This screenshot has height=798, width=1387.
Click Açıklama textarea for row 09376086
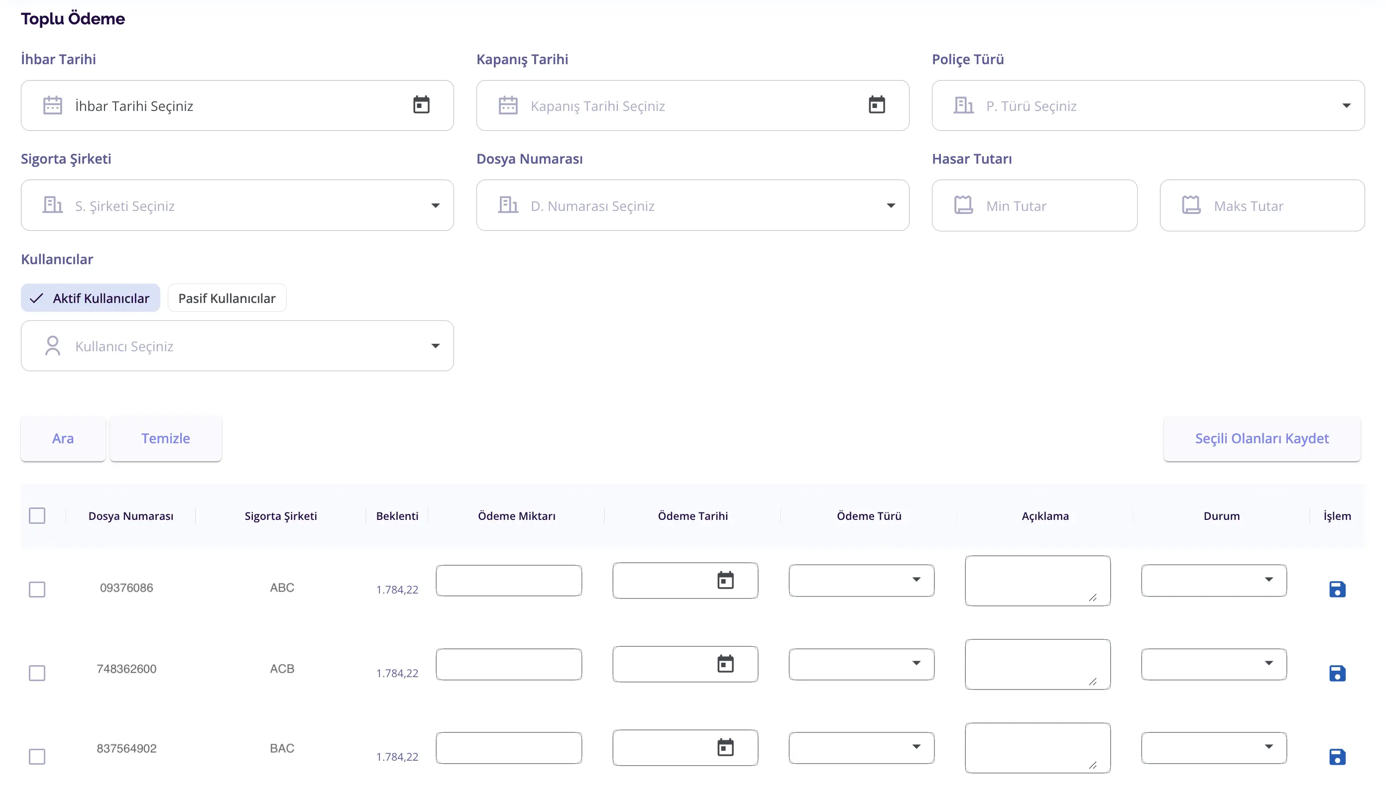coord(1037,581)
